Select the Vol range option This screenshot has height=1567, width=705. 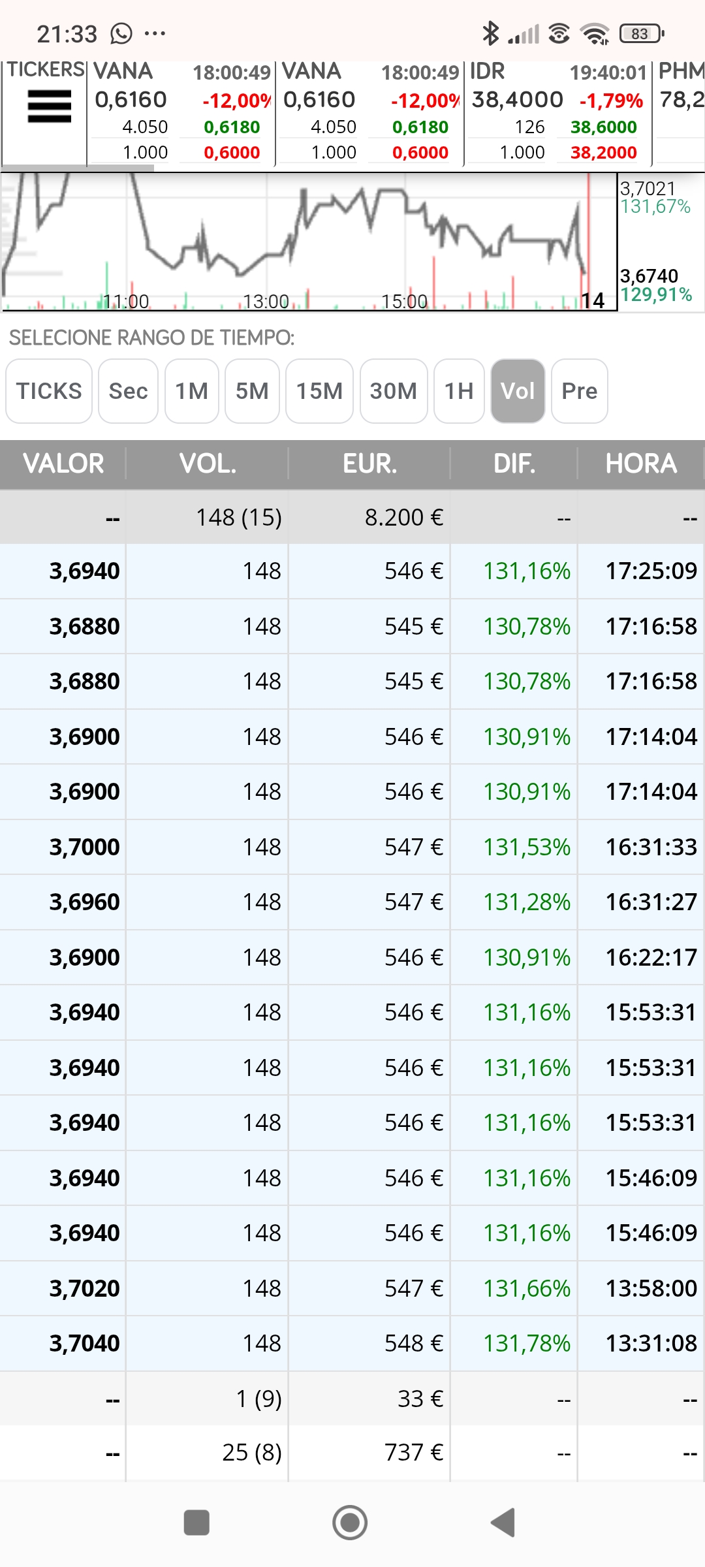click(518, 391)
